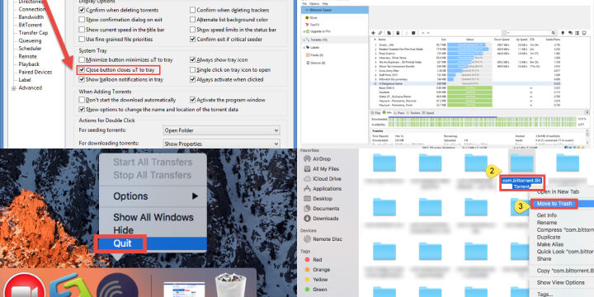The height and width of the screenshot is (297, 594).
Task: Toggle Confirm when deleting trackers checkbox
Action: (192, 10)
